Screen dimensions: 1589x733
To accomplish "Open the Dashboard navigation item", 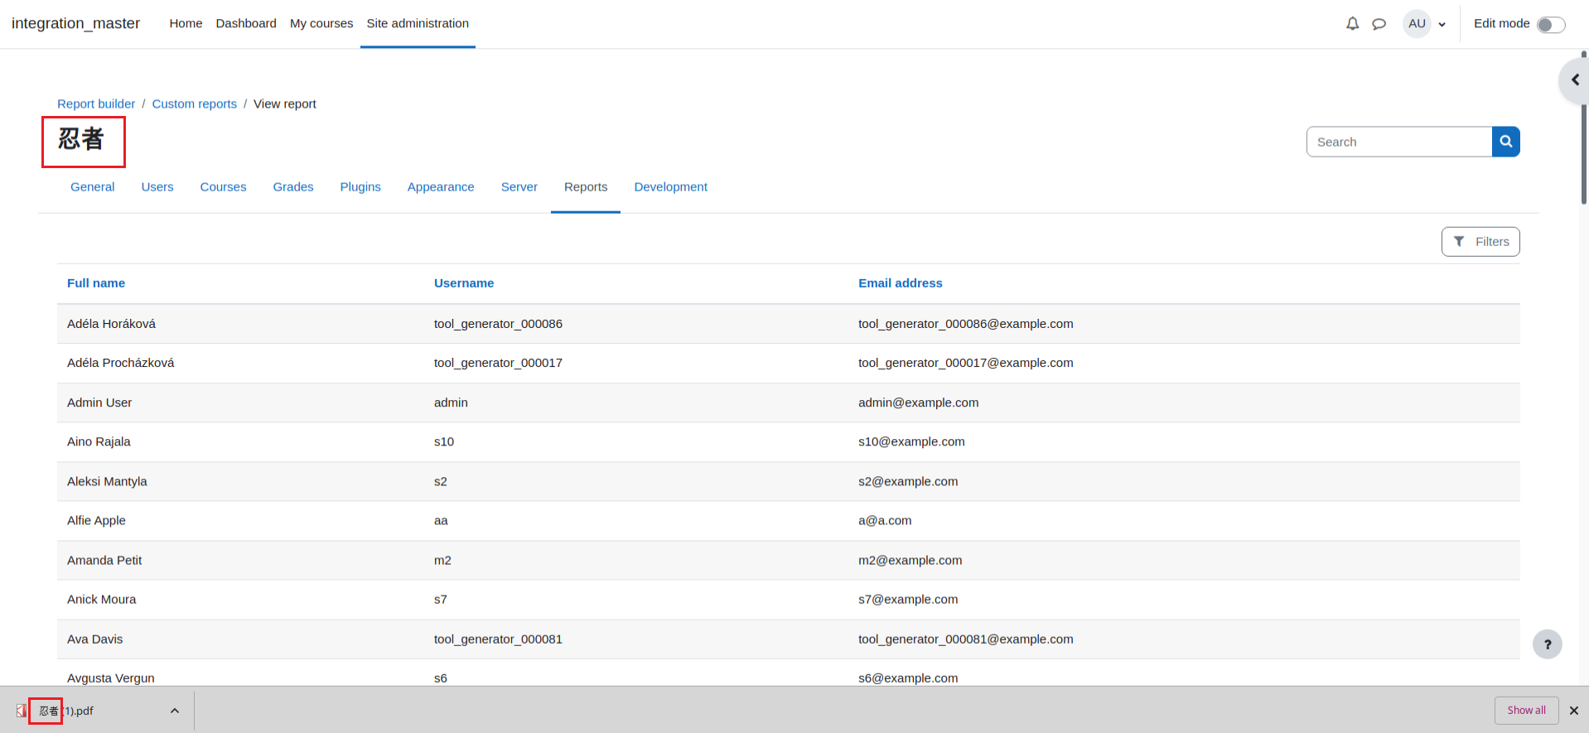I will [246, 23].
